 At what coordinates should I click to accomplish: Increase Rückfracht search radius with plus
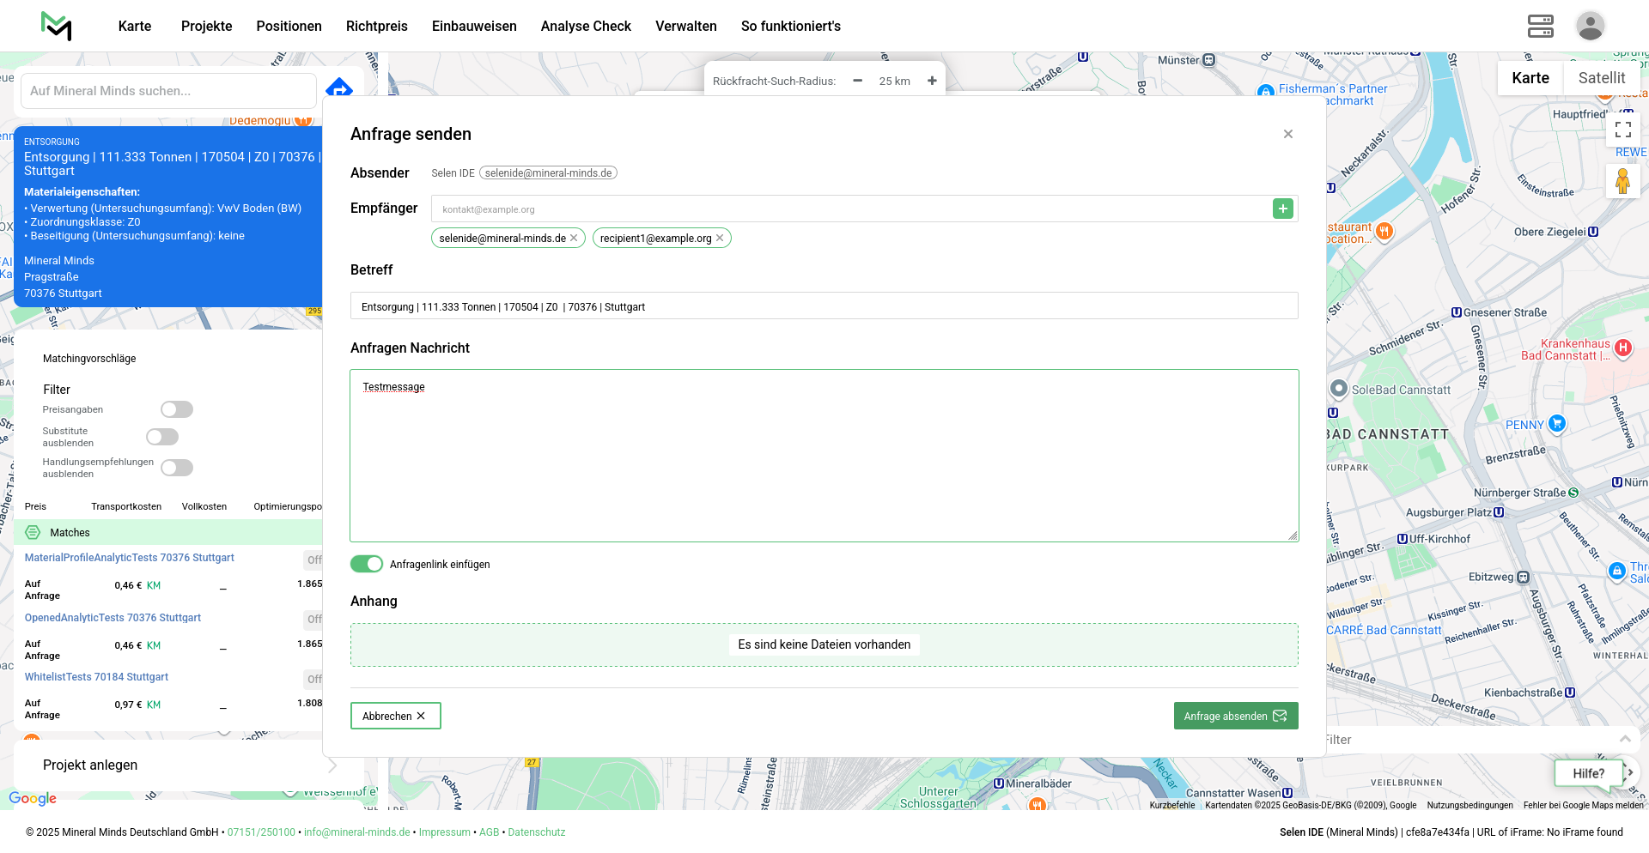coord(932,81)
